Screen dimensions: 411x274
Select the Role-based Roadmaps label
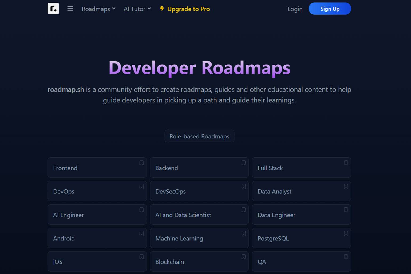pos(199,136)
